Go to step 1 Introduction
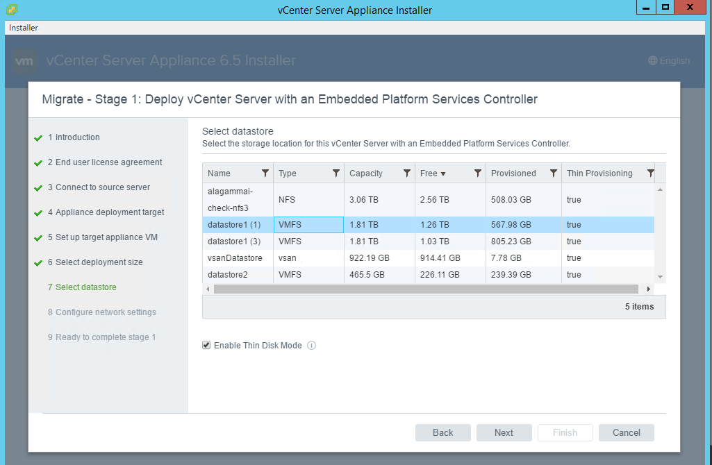 (74, 137)
